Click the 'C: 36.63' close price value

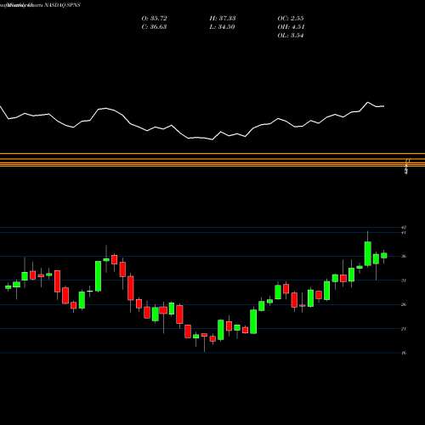(154, 27)
